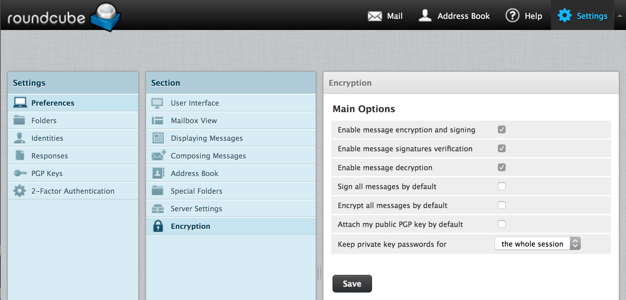Click the Roundcube logo
Image resolution: width=626 pixels, height=300 pixels.
tap(64, 17)
